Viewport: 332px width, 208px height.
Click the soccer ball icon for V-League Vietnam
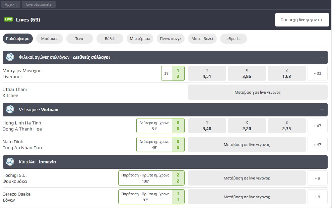(10, 110)
